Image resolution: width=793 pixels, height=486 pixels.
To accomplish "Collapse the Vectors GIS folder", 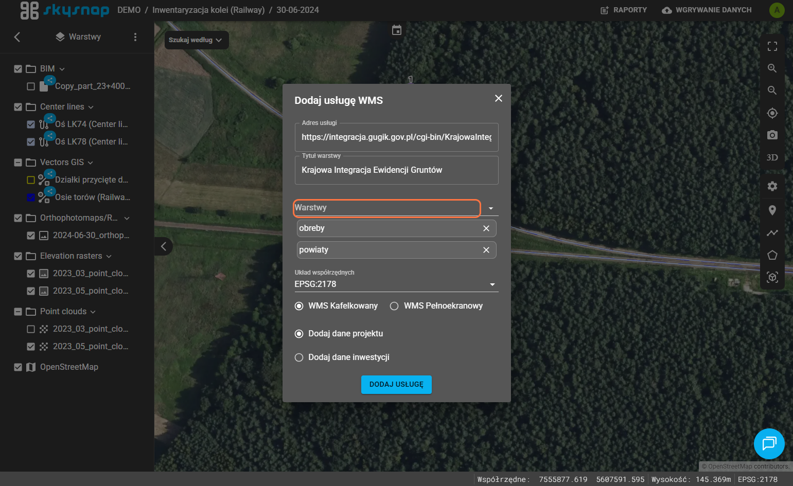I will (91, 163).
